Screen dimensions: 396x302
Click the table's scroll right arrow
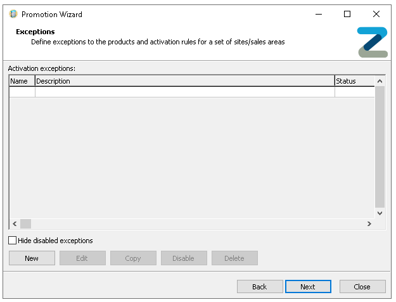pyautogui.click(x=369, y=224)
